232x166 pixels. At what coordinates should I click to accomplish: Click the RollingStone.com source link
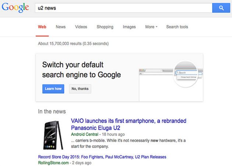tap(53, 163)
